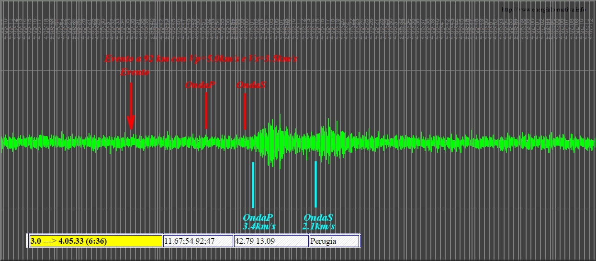Click the coordinates cell '42.79 13.09'
Image resolution: width=596 pixels, height=261 pixels.
pyautogui.click(x=271, y=241)
